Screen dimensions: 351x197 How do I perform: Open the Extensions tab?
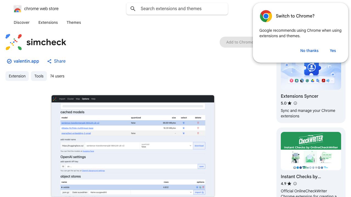point(48,22)
